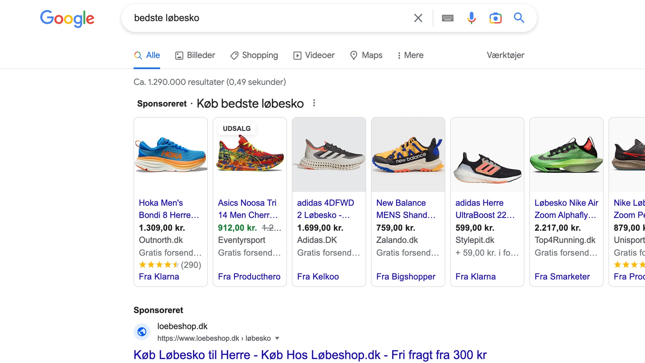This screenshot has height=363, width=645.
Task: Click seller name Outnorth.dk
Action: [x=161, y=240]
